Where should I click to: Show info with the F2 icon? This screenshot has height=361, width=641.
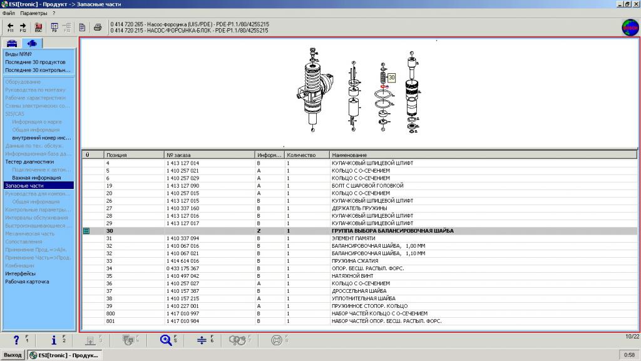[54, 340]
